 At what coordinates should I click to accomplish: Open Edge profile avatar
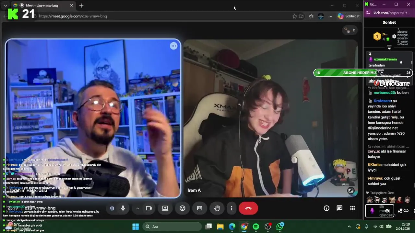[321, 16]
